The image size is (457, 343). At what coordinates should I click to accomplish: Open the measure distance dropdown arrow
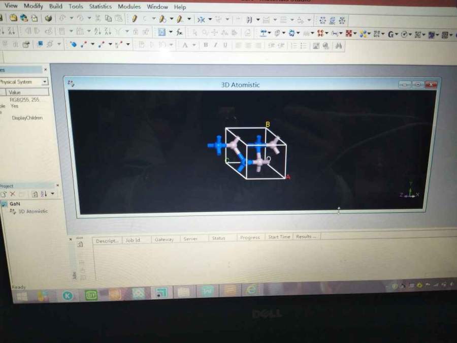click(x=92, y=44)
